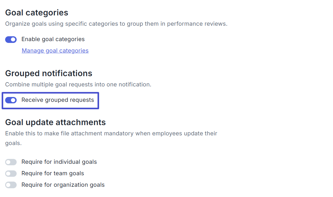333x197 pixels.
Task: Click the "Require for organization goals" label
Action: tap(63, 185)
